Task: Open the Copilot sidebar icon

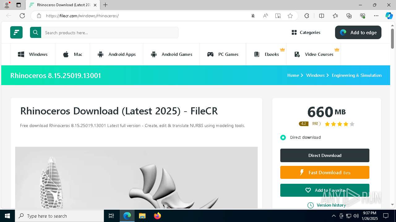Action: (x=389, y=16)
